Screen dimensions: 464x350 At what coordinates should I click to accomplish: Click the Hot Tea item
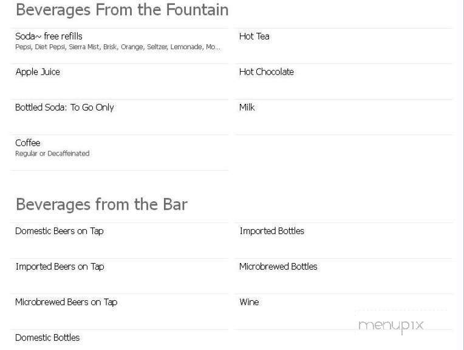point(254,36)
